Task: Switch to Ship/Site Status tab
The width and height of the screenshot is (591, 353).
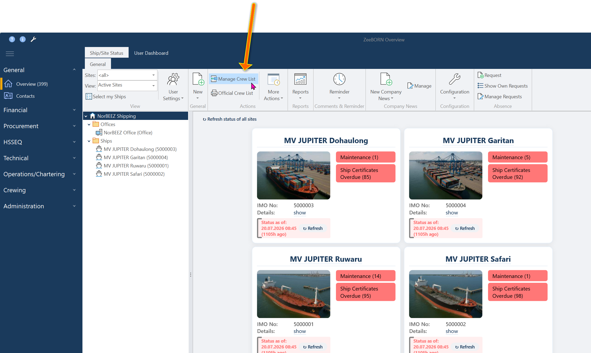Action: pyautogui.click(x=106, y=53)
